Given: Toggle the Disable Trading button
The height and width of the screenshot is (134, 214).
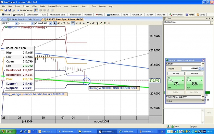Looking at the screenshot, I should [25, 10].
